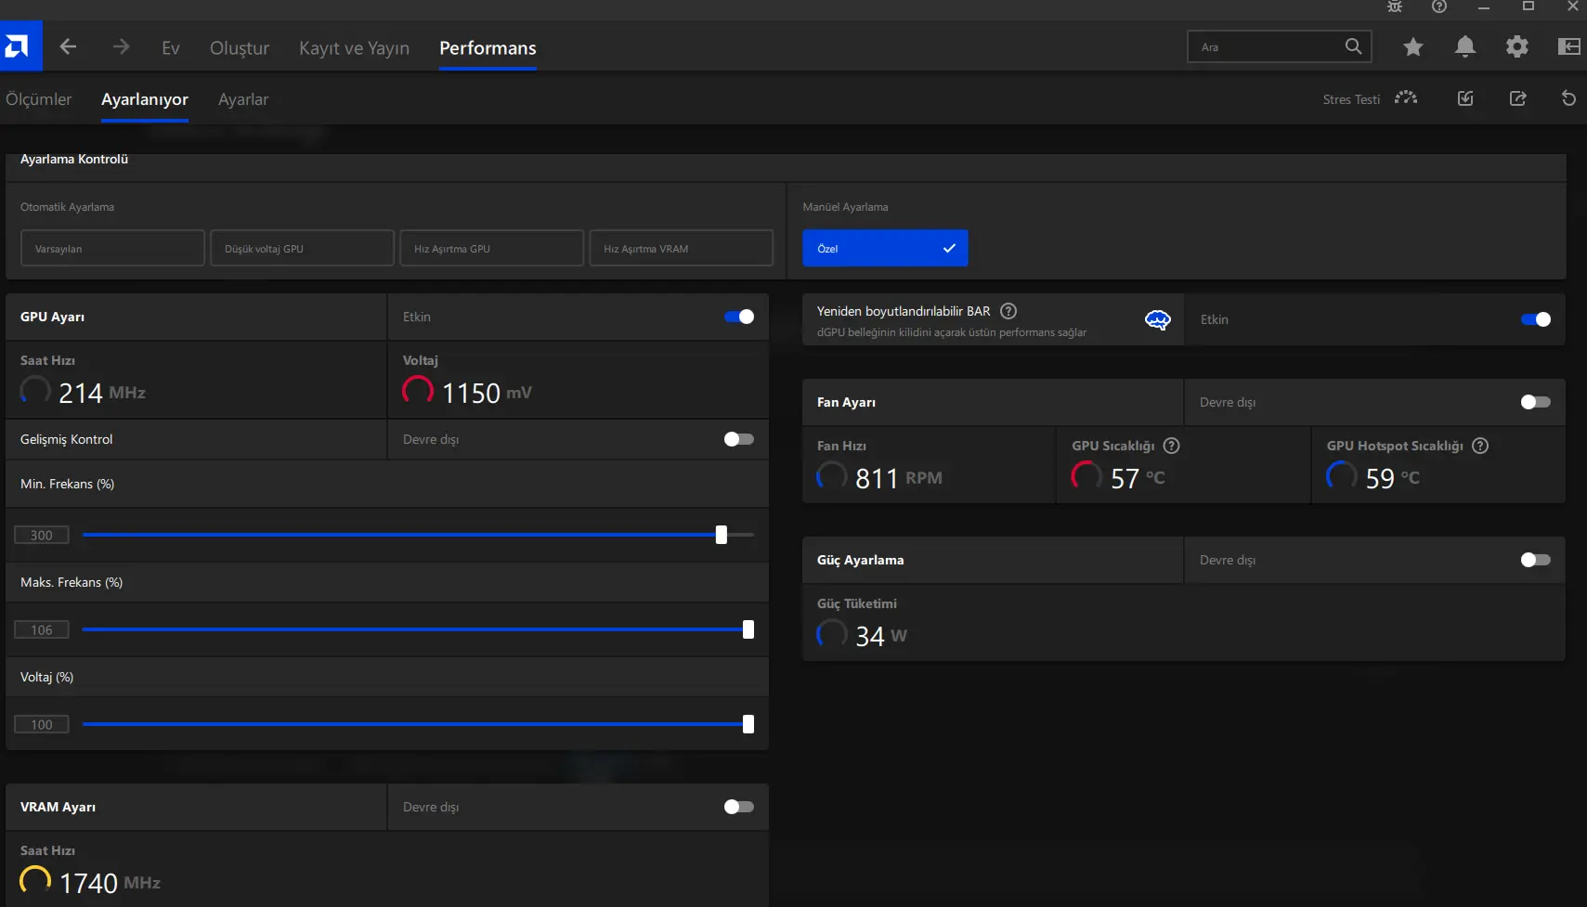Click the Voltaj (%) value box 100
Image resolution: width=1587 pixels, height=907 pixels.
(42, 724)
